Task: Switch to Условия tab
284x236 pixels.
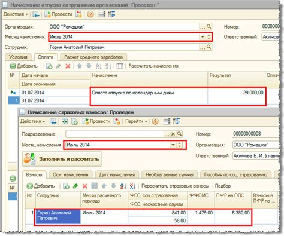Action: 18,57
